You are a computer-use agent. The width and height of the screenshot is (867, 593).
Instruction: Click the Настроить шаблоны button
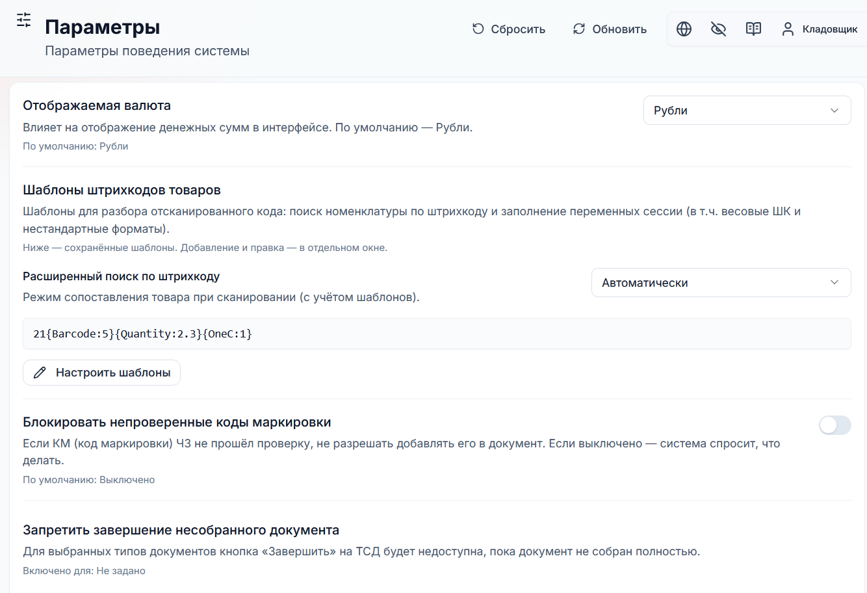[101, 373]
